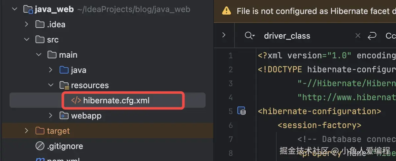Click into the driver_class search field
396x161 pixels.
(297, 36)
